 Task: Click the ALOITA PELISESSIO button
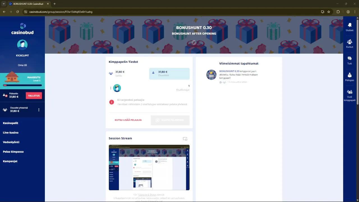pyautogui.click(x=170, y=120)
